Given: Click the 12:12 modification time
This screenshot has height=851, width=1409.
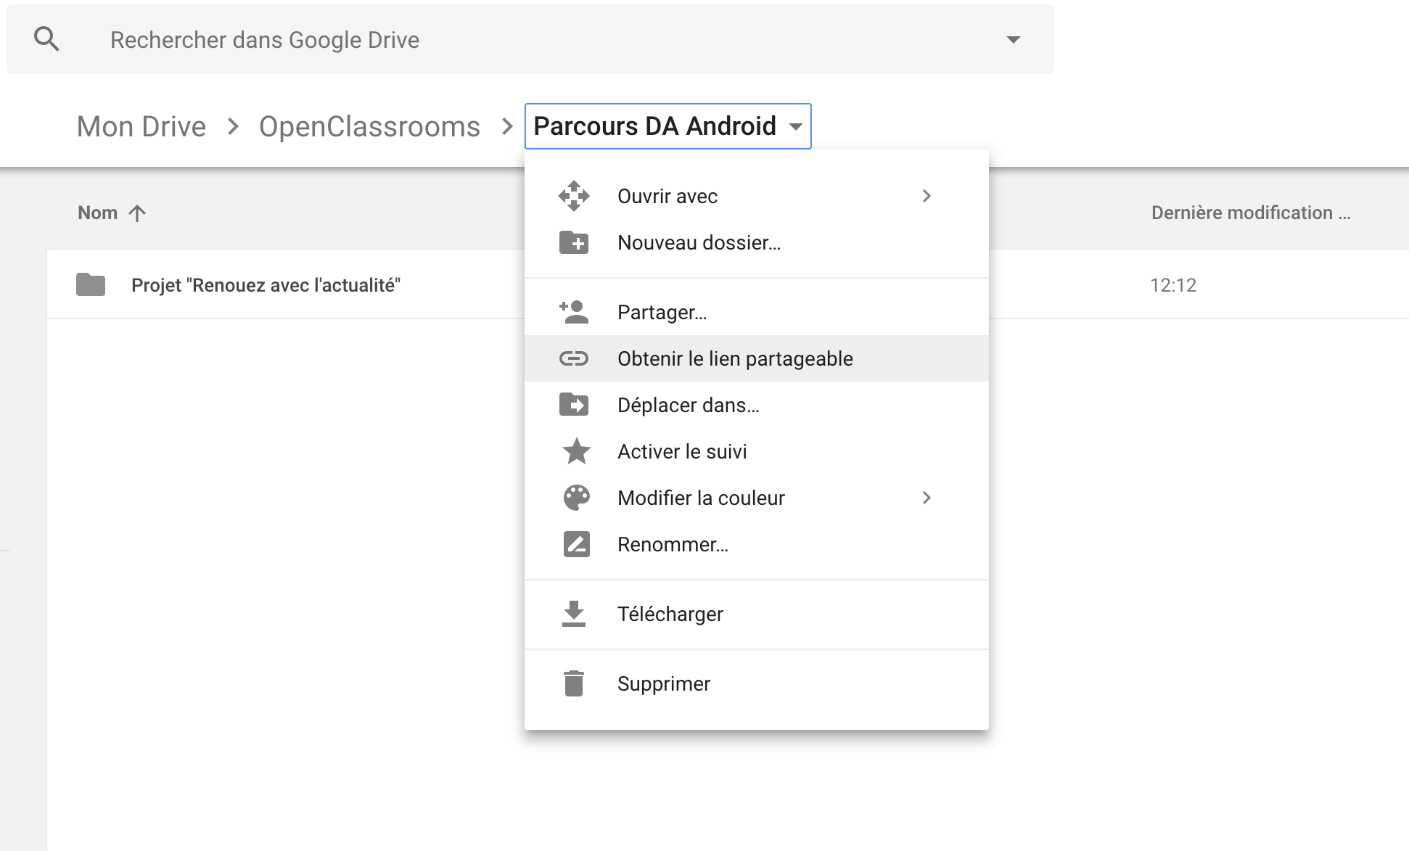Looking at the screenshot, I should [1173, 285].
